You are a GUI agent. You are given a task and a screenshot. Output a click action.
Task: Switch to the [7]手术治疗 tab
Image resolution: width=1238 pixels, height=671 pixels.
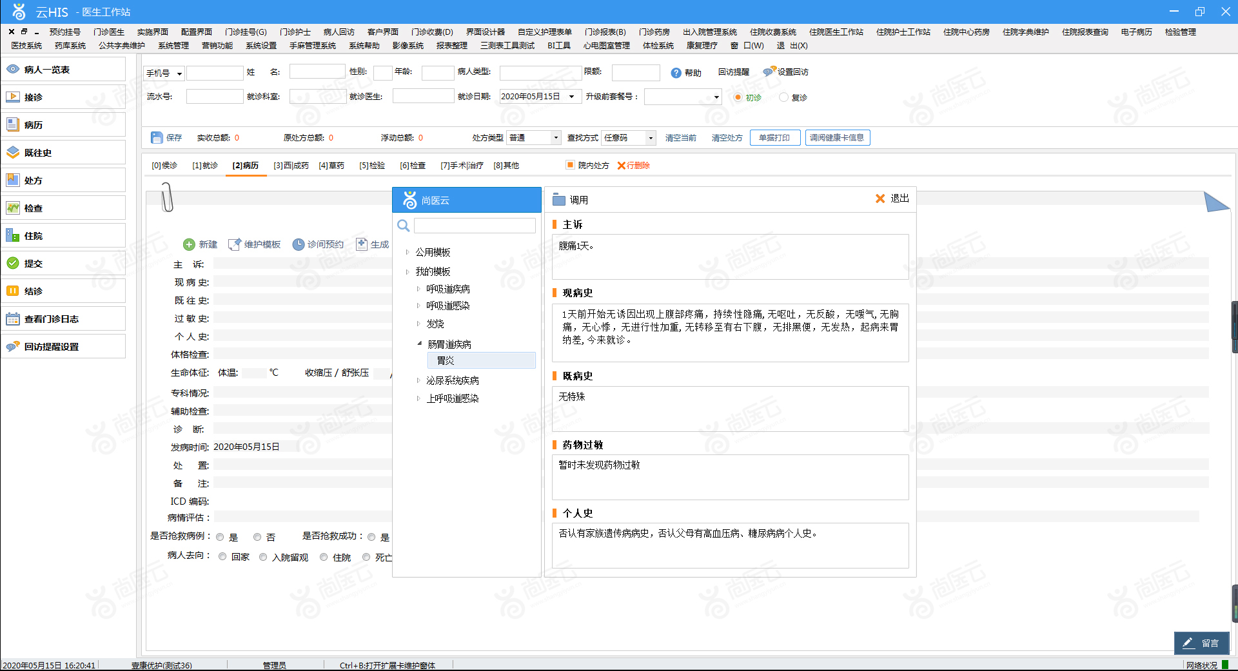click(x=462, y=166)
